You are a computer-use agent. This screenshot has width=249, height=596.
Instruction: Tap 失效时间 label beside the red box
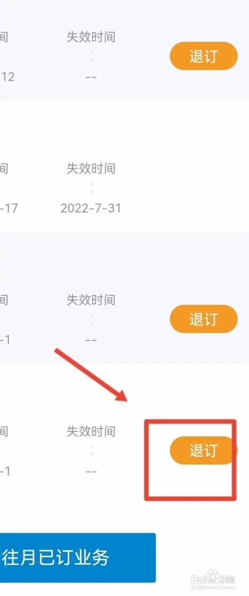pyautogui.click(x=91, y=431)
